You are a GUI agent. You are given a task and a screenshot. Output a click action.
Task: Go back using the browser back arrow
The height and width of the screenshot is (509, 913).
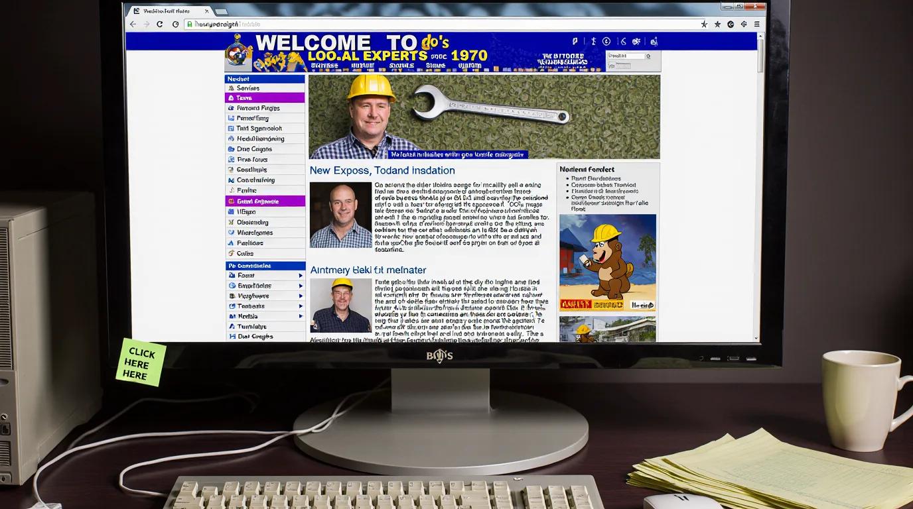133,24
